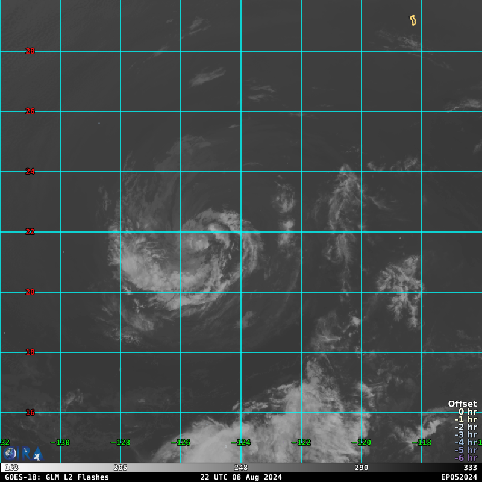Image resolution: width=482 pixels, height=482 pixels.
Task: Select the latitude label 16
Action: tap(30, 413)
